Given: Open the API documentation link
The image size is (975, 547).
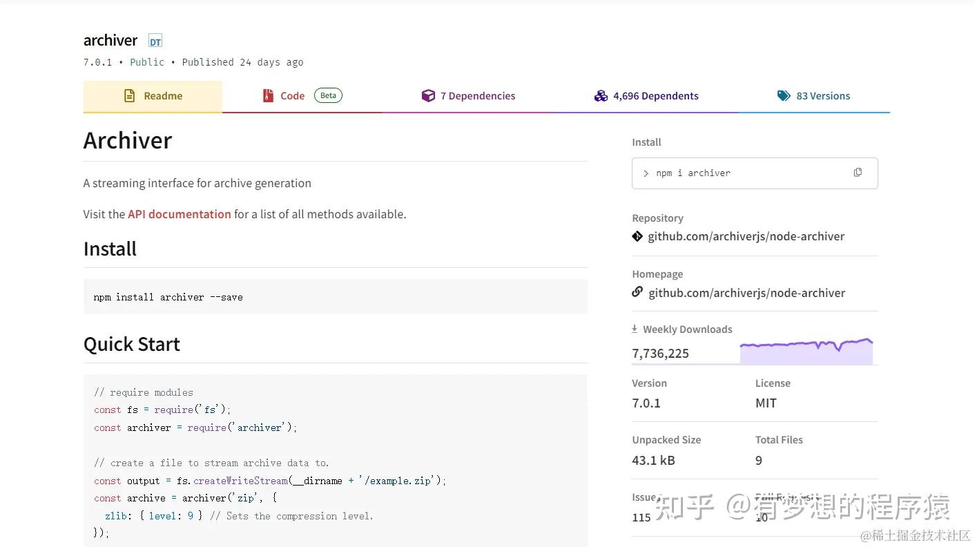Looking at the screenshot, I should coord(179,214).
